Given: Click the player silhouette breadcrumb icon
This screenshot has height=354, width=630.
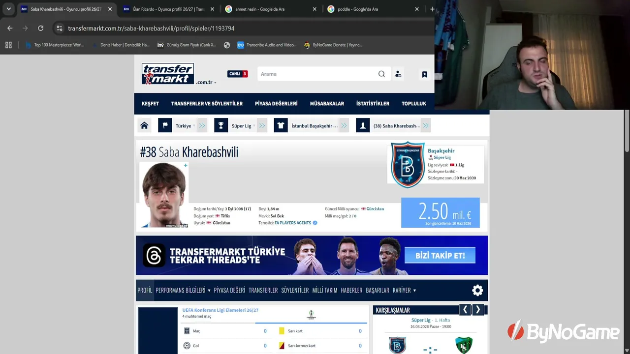Looking at the screenshot, I should [x=363, y=126].
